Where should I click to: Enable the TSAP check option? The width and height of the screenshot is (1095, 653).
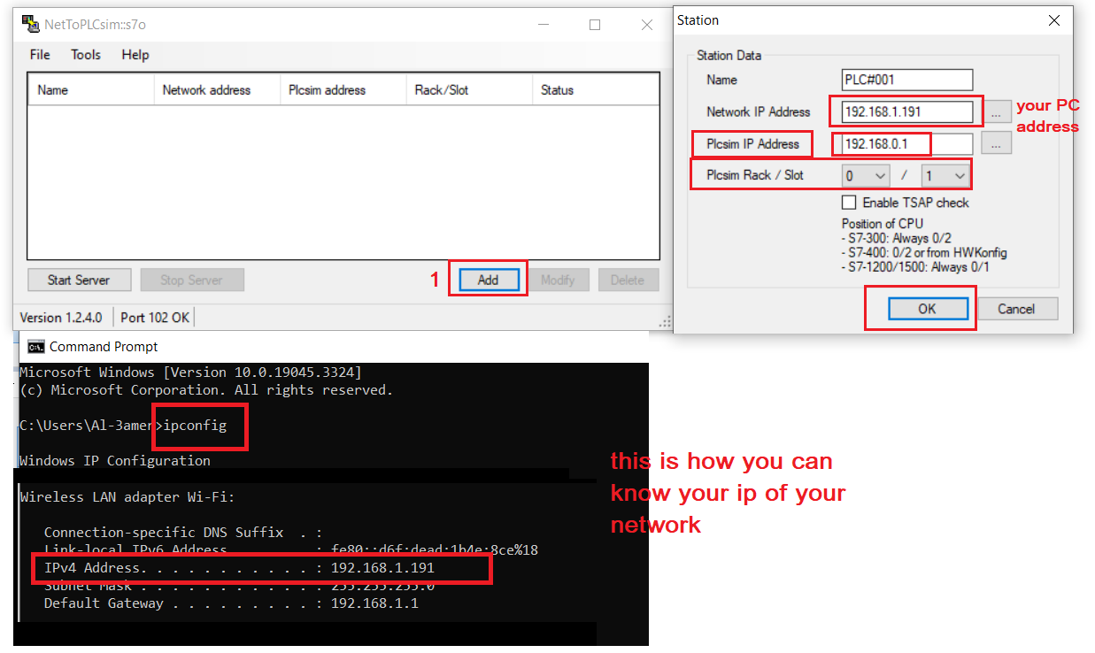(x=850, y=203)
